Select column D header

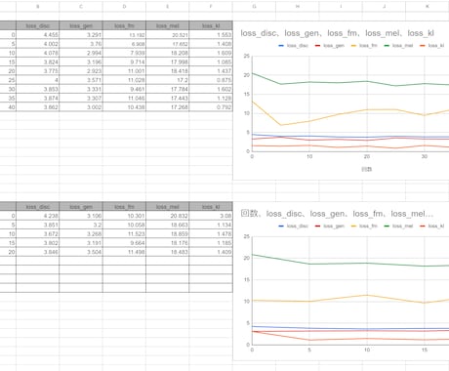coord(124,6)
